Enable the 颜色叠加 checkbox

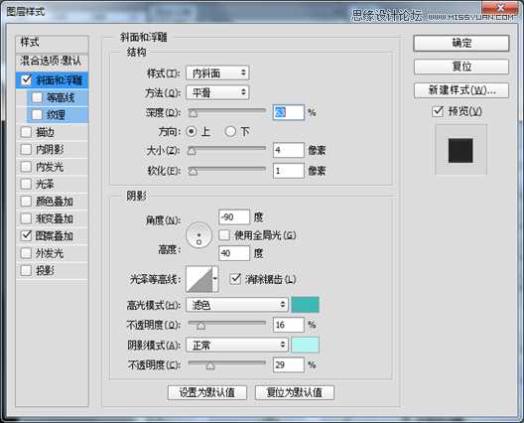tap(26, 202)
